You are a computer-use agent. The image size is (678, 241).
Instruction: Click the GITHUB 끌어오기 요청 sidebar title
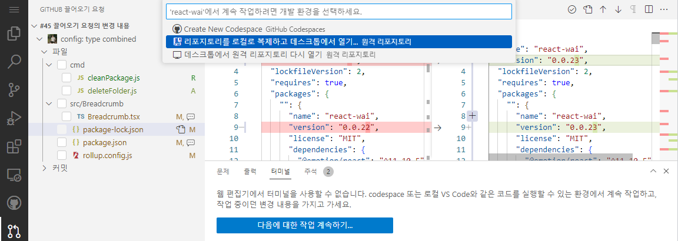[x=72, y=9]
